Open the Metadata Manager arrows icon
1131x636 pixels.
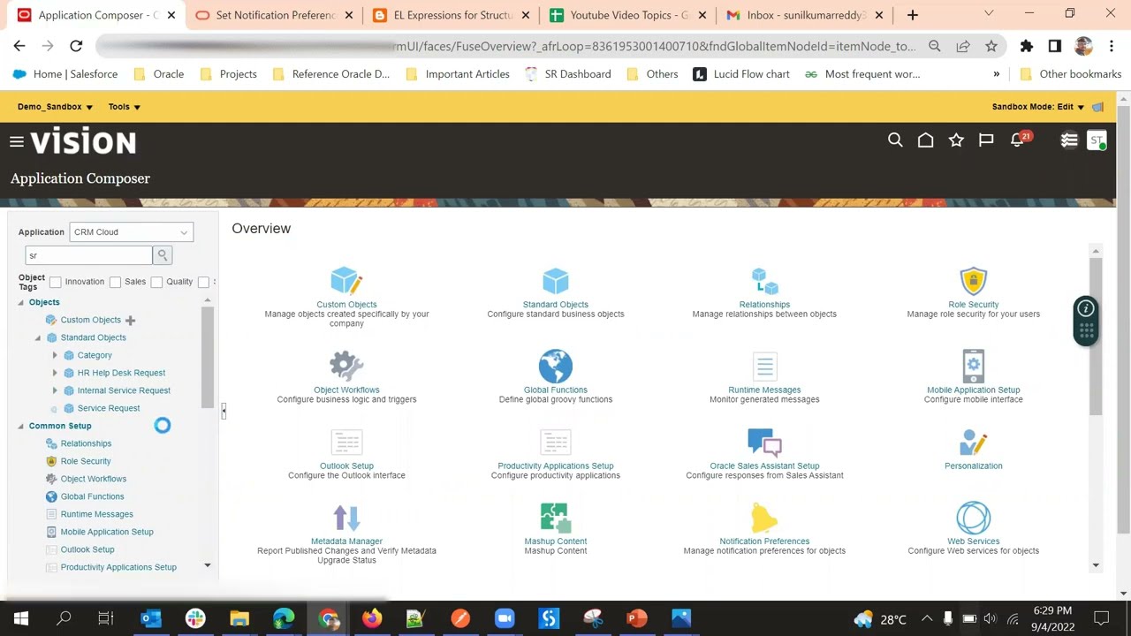346,519
